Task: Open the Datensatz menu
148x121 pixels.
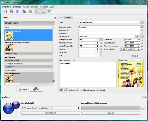Action: pyautogui.click(x=17, y=7)
